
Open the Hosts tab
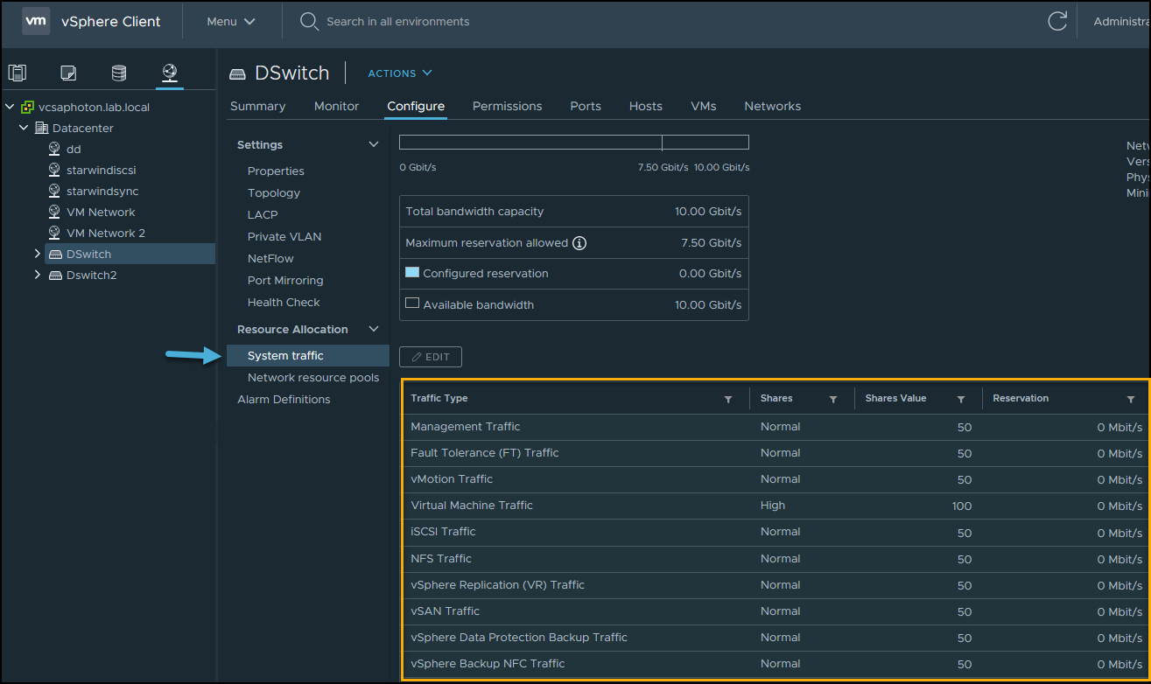(646, 106)
